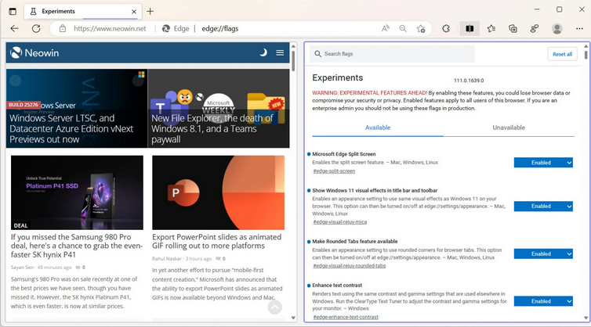The height and width of the screenshot is (327, 591).
Task: Add this page to favorites with the star icon
Action: tap(421, 28)
